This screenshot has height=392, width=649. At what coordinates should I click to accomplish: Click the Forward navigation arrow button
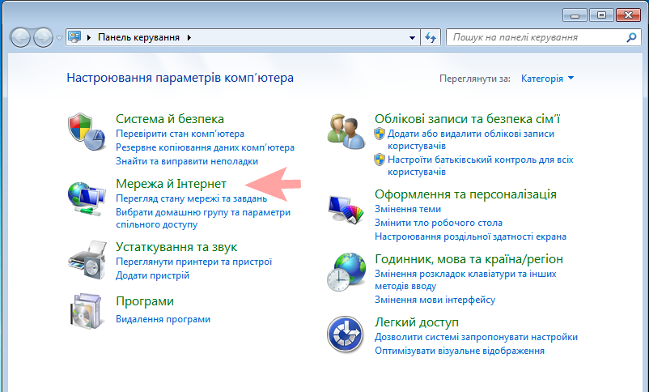(43, 38)
